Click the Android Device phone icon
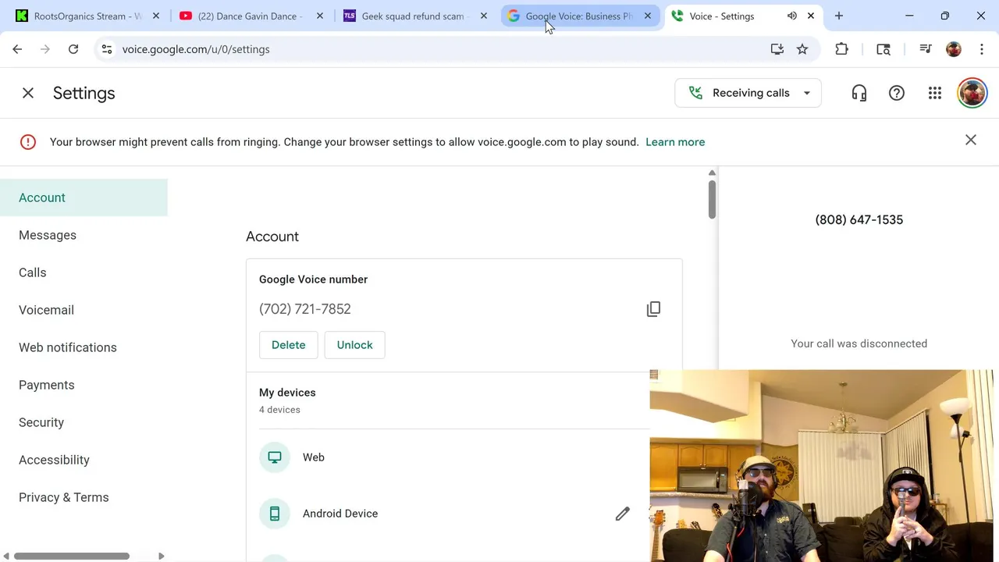 pos(275,514)
